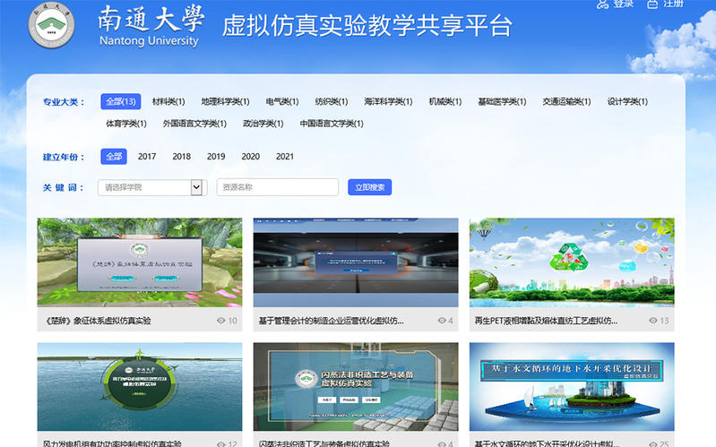Click the eye icon for 再生PET experiment
716x447 pixels.
click(651, 321)
